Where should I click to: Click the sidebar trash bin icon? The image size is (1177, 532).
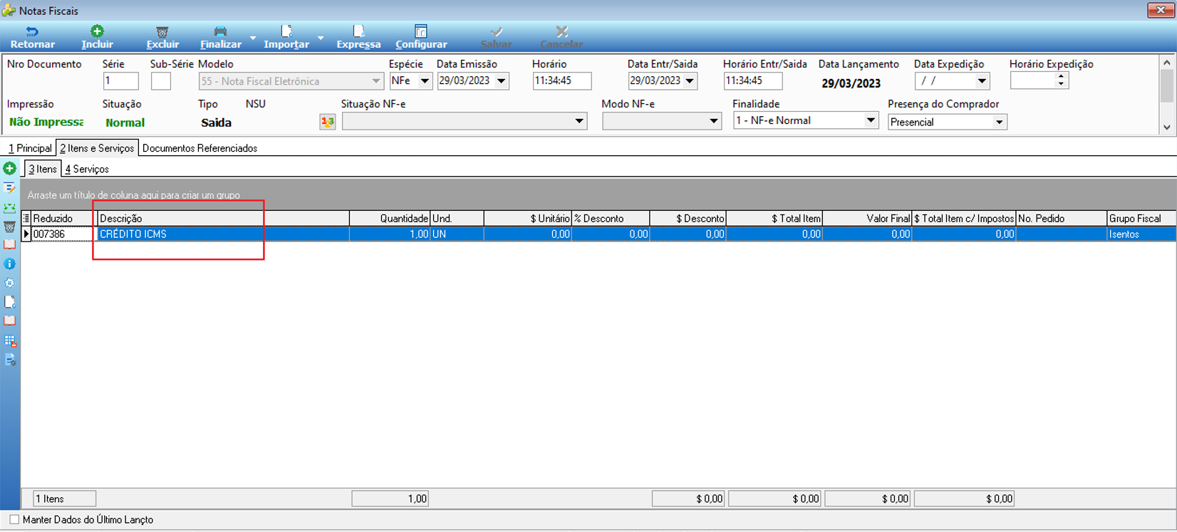(x=10, y=227)
